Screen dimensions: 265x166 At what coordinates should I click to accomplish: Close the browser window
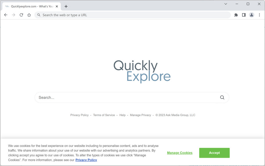[x=259, y=4]
